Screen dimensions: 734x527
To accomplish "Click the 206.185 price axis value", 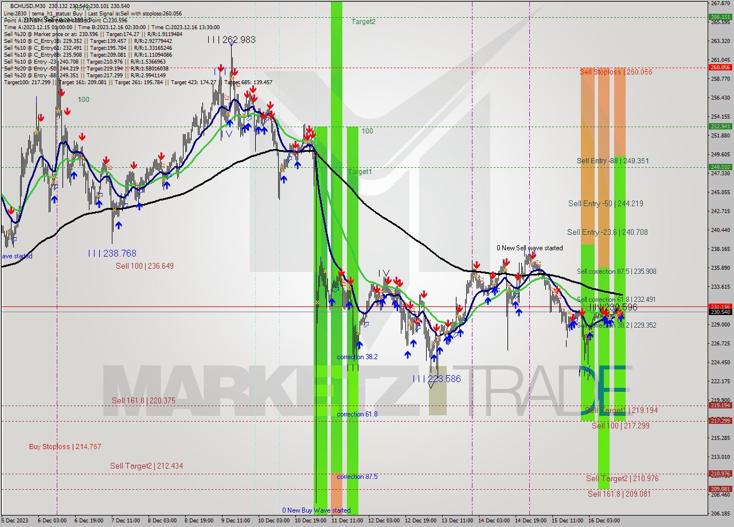I will coord(720,514).
